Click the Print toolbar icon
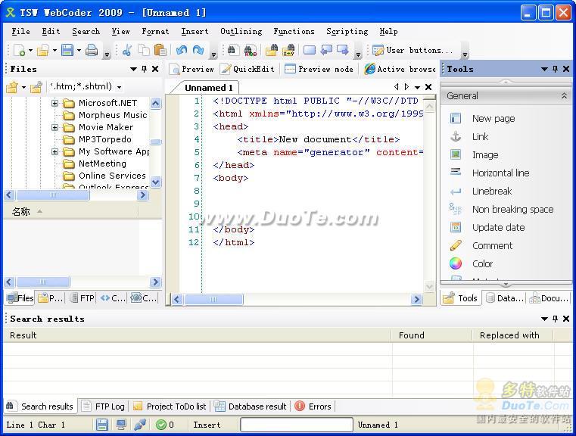 (x=92, y=50)
